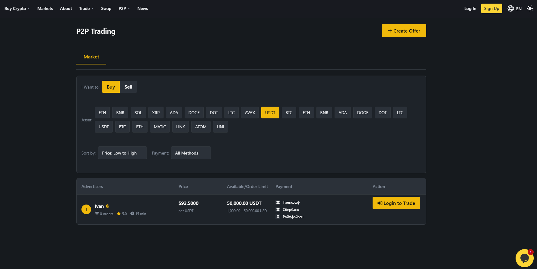The width and height of the screenshot is (537, 269).
Task: Click Ivan's round avatar icon
Action: tap(86, 209)
